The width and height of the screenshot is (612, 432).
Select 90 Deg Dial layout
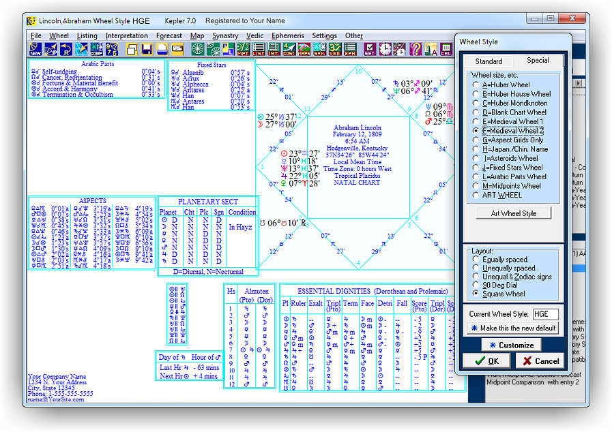click(476, 285)
